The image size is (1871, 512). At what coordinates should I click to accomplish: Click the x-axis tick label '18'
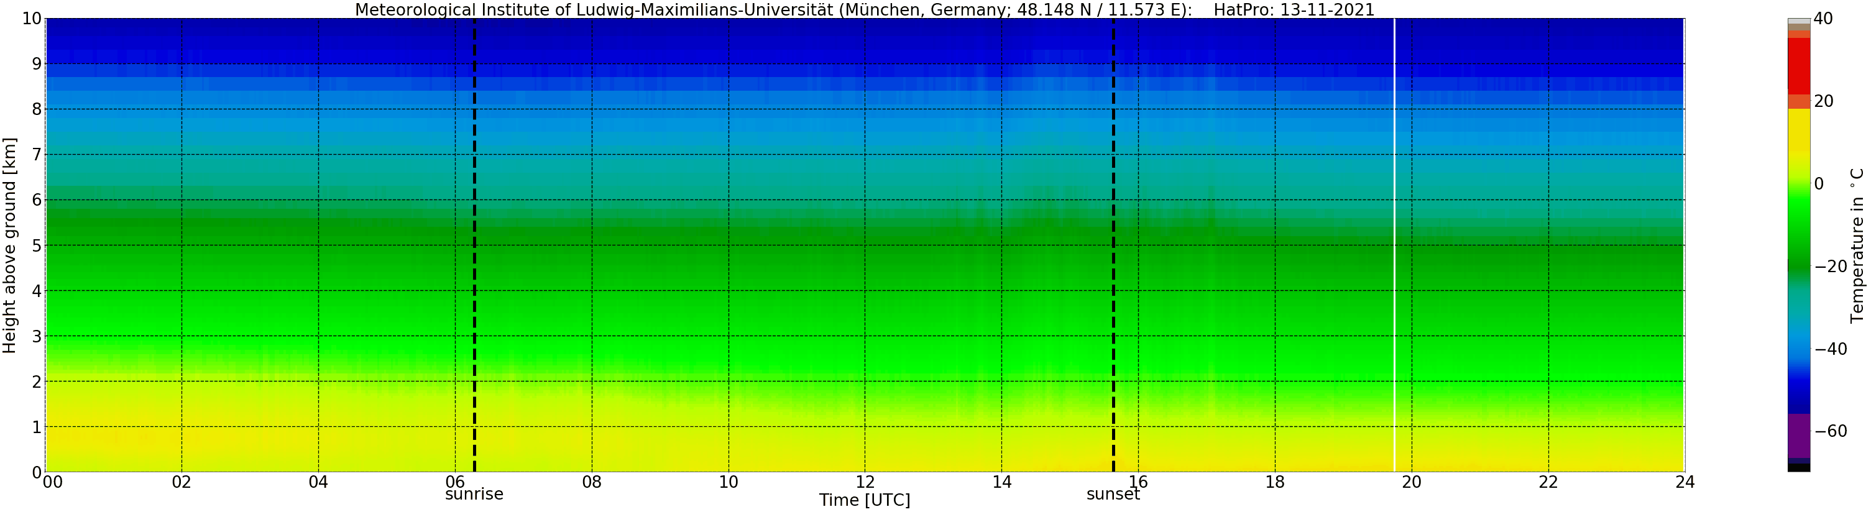(1275, 482)
